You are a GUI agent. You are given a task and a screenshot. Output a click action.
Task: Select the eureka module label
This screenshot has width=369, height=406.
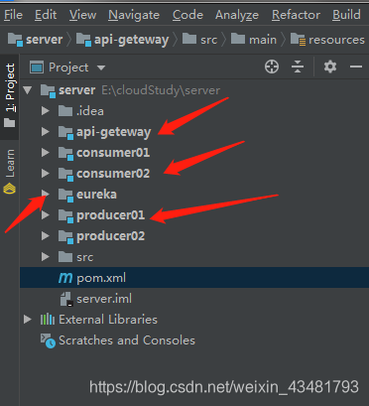[96, 195]
